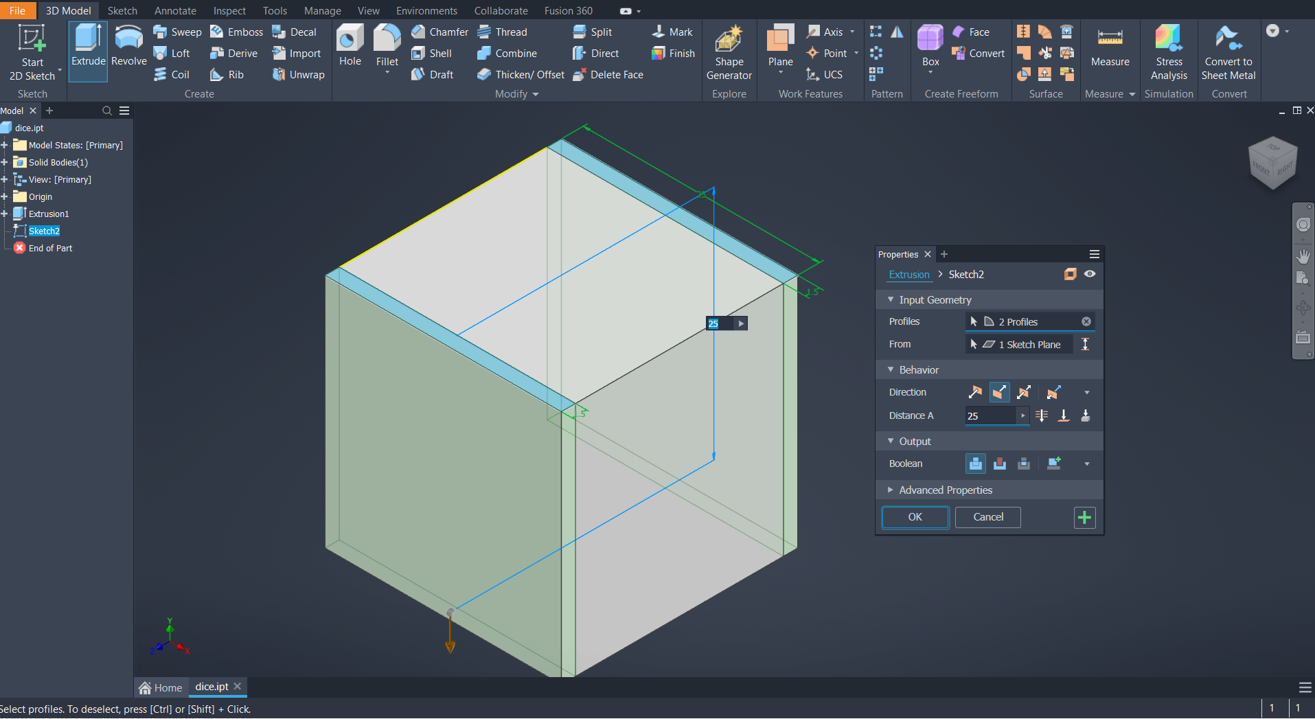Click the Extrusion breadcrumb link
Screen dimensions: 1315x719
(x=909, y=274)
